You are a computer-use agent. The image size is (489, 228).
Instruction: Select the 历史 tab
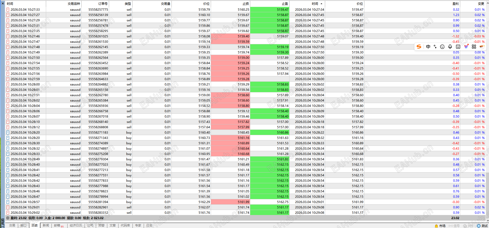pos(34,225)
